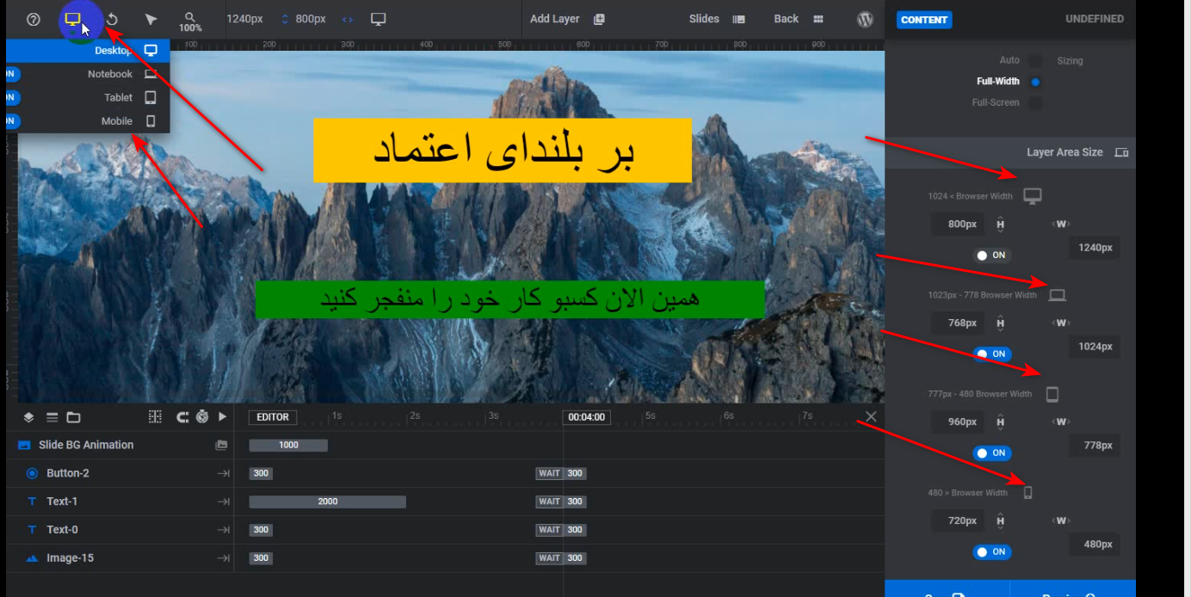This screenshot has height=597, width=1191.
Task: Click the EDITOR button in timeline
Action: 273,417
